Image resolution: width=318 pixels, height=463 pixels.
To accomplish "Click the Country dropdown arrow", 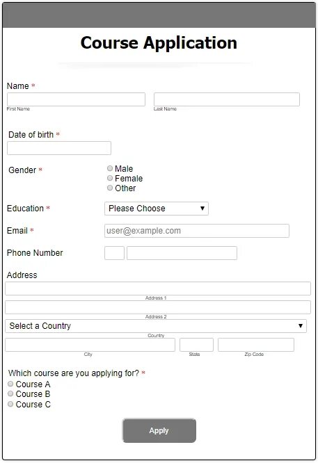I will tap(301, 326).
